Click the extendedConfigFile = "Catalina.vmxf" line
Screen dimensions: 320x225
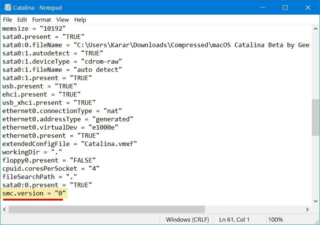click(x=70, y=144)
